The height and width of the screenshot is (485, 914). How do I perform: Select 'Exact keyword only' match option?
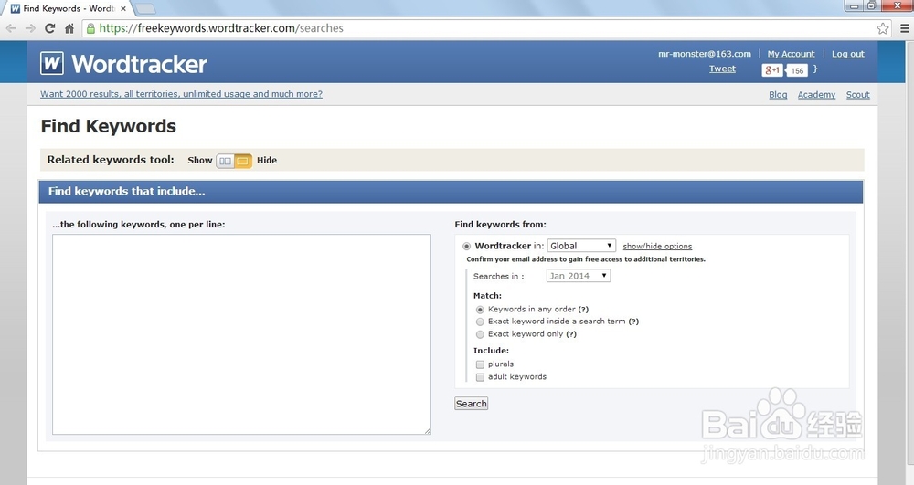click(481, 334)
